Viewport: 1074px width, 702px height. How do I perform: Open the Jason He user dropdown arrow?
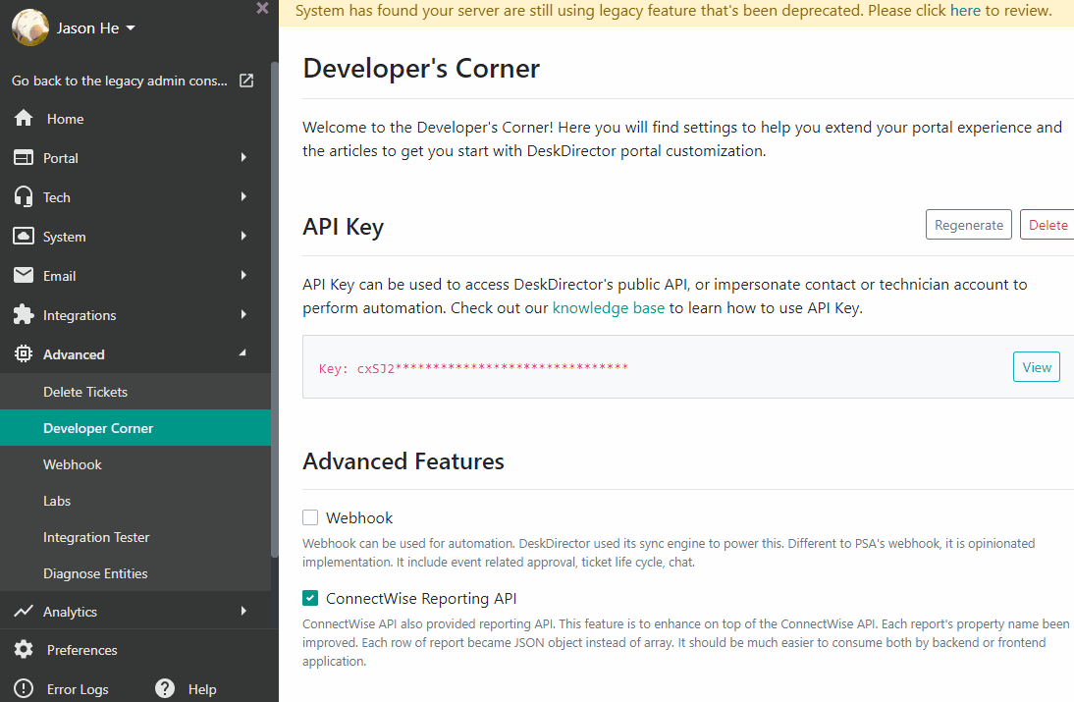(131, 28)
